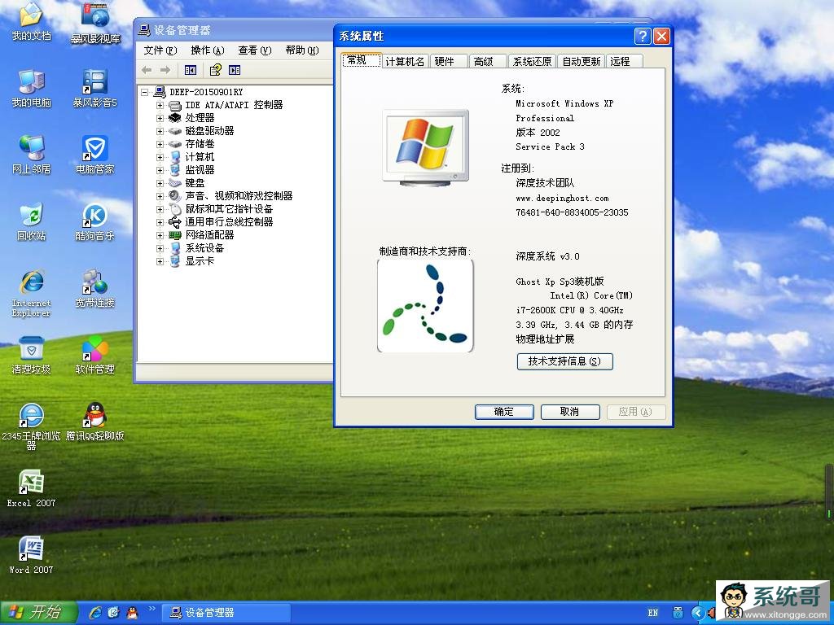834x625 pixels.
Task: Open the 文件(F) menu in Device Manager
Action: [160, 50]
